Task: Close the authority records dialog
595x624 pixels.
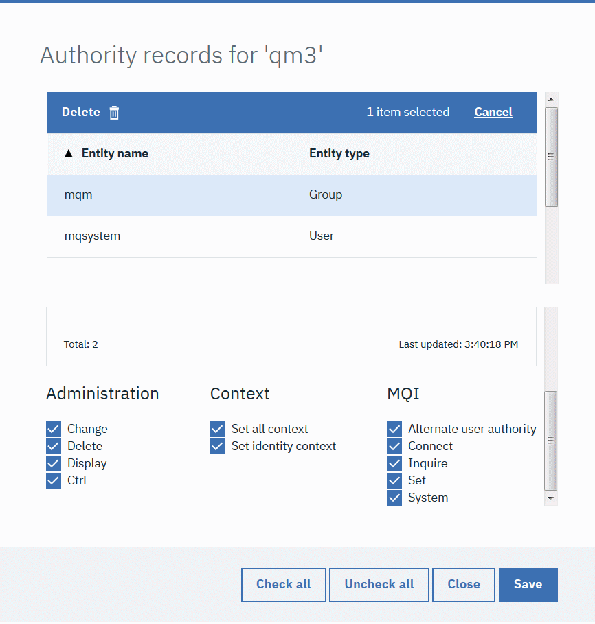Action: (463, 584)
